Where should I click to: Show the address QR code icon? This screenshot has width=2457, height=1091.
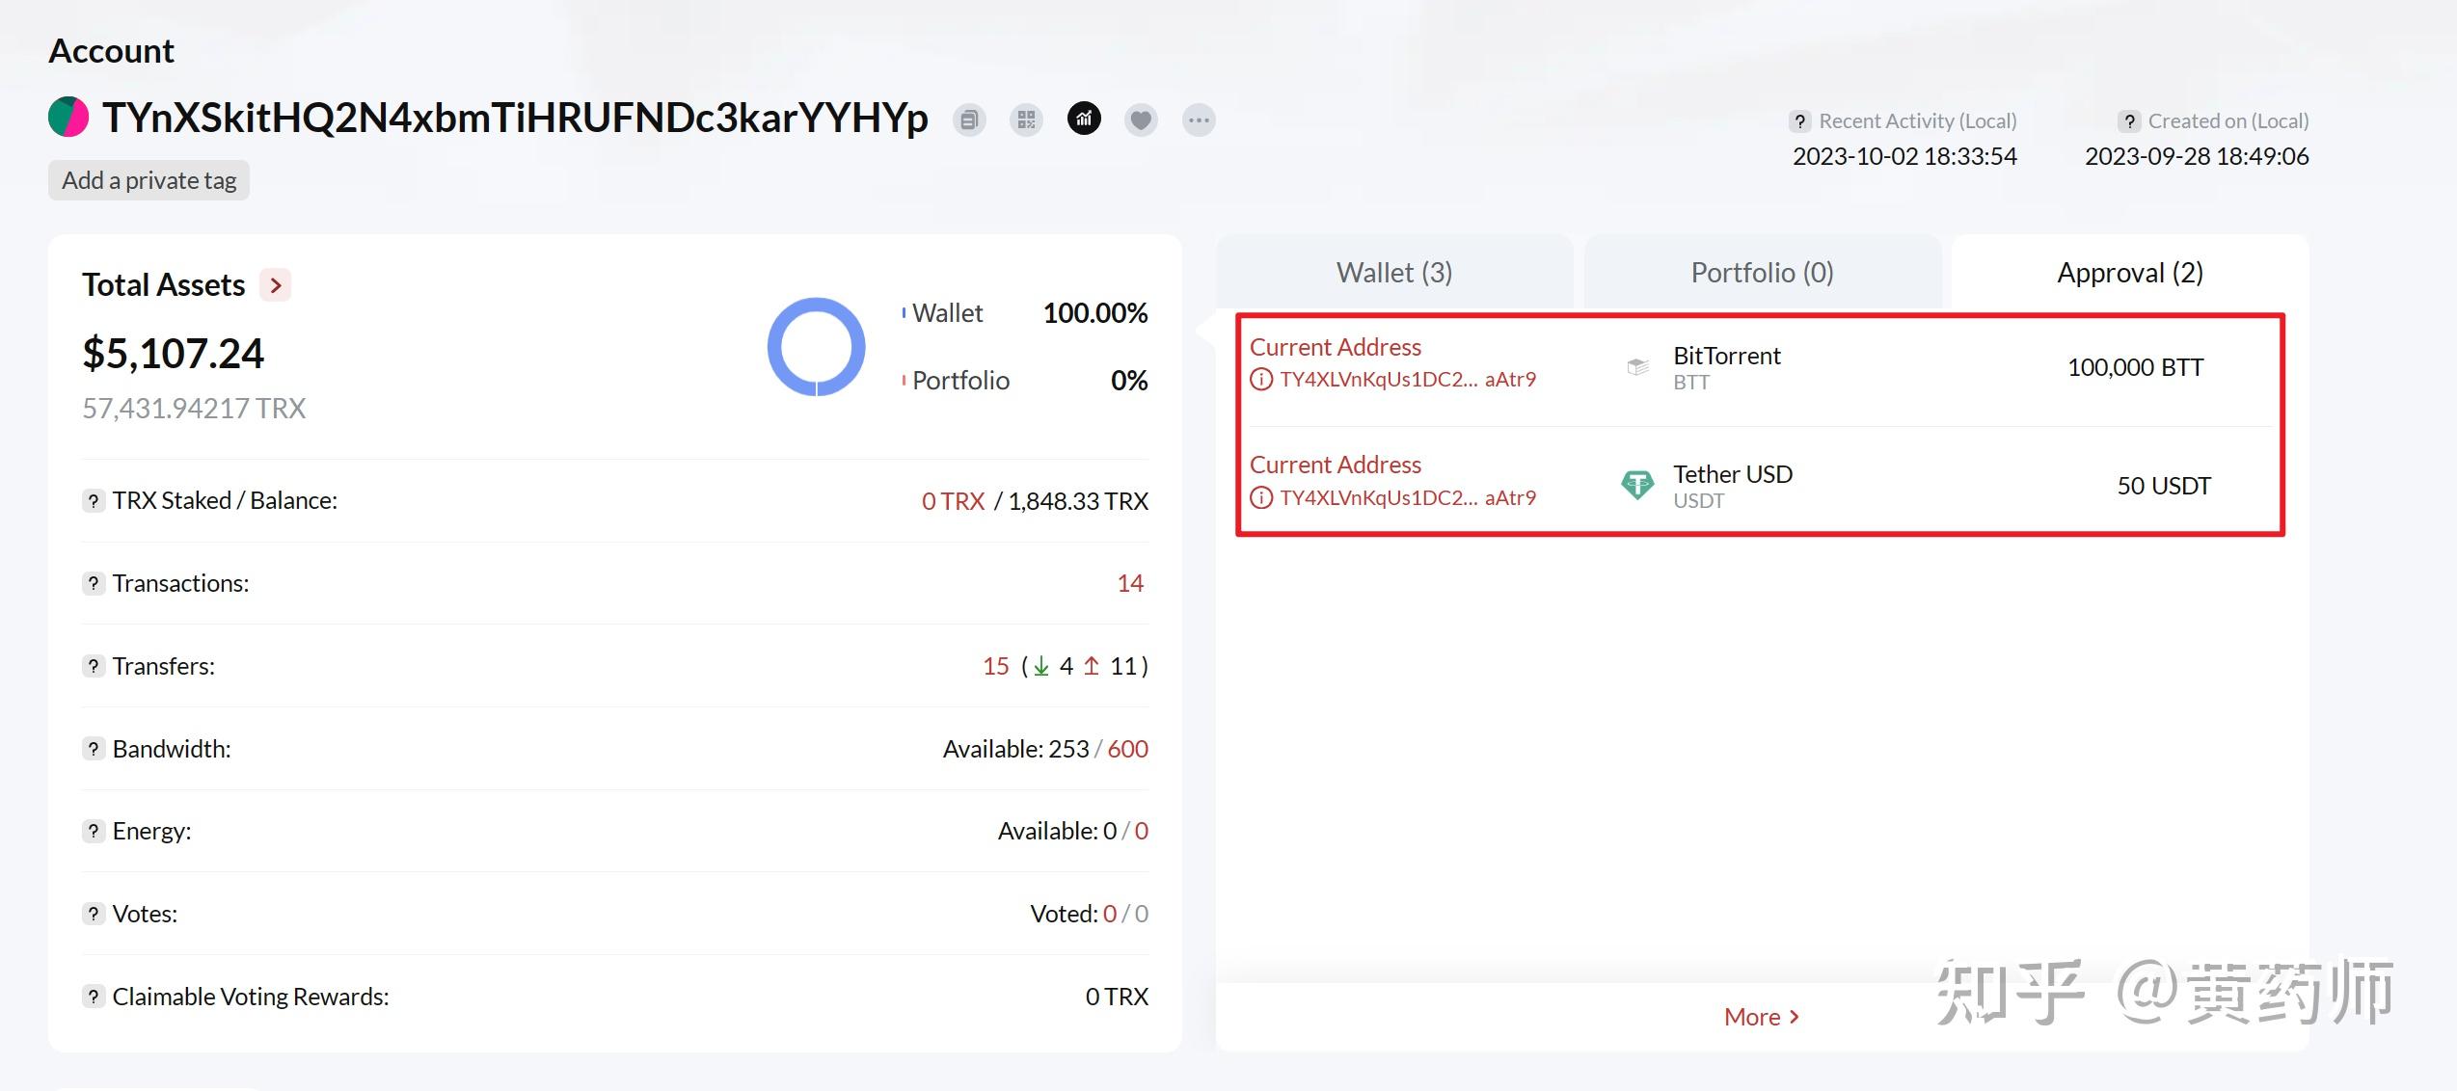coord(1026,120)
